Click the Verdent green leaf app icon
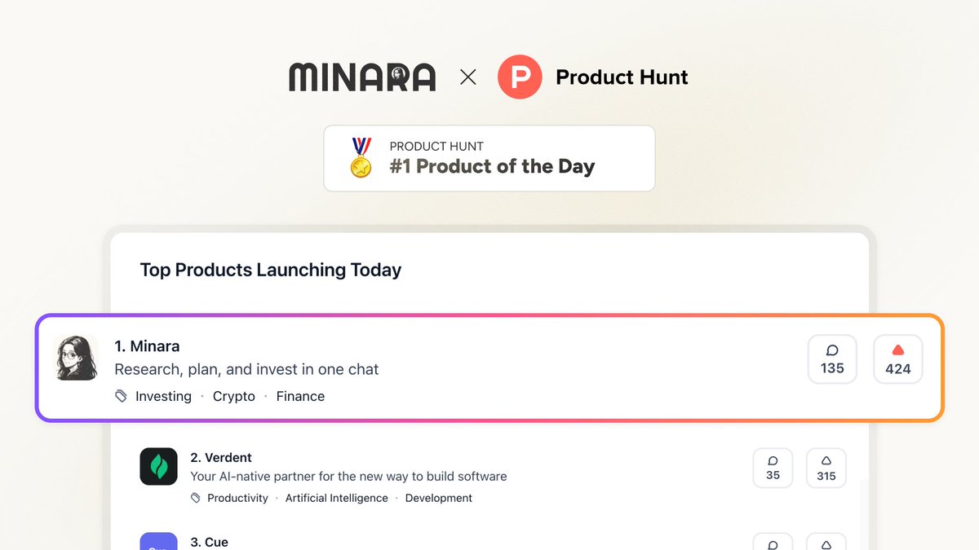This screenshot has height=550, width=979. pyautogui.click(x=158, y=466)
